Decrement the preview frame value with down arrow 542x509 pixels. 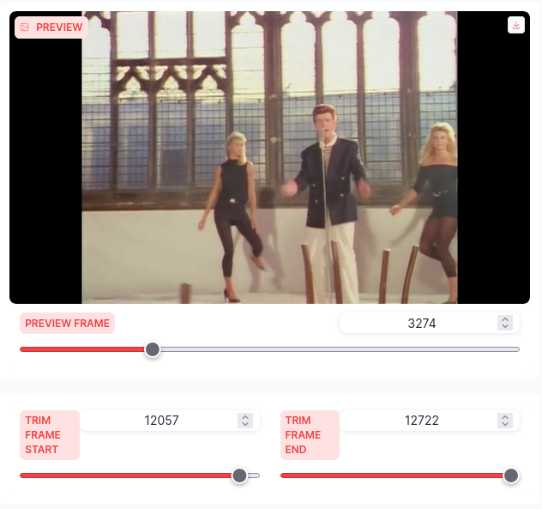click(x=505, y=326)
